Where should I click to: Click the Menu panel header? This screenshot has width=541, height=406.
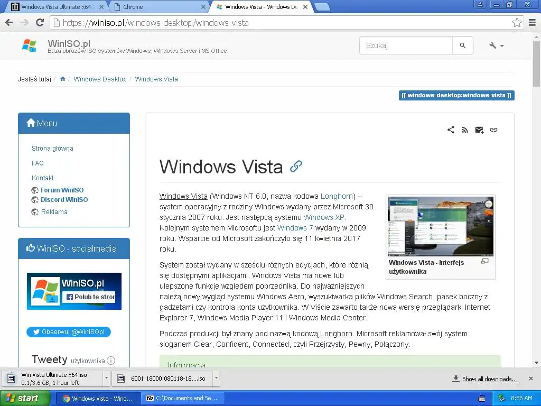click(x=74, y=123)
